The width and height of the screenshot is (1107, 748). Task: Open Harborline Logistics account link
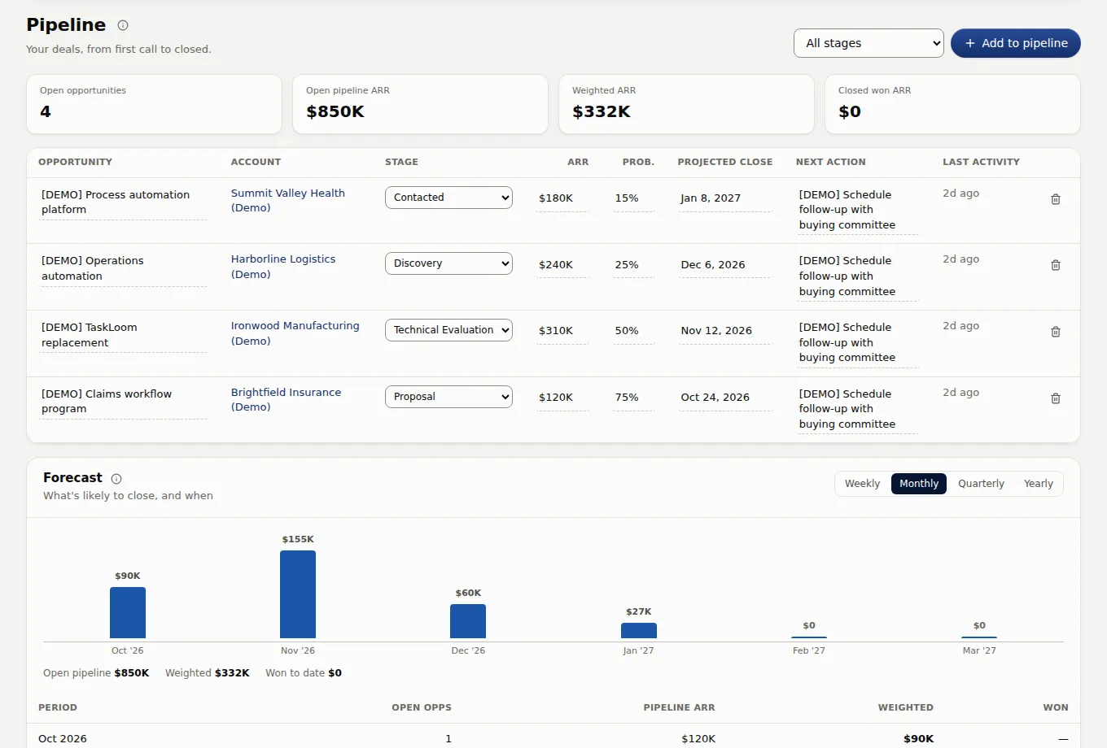pos(283,267)
